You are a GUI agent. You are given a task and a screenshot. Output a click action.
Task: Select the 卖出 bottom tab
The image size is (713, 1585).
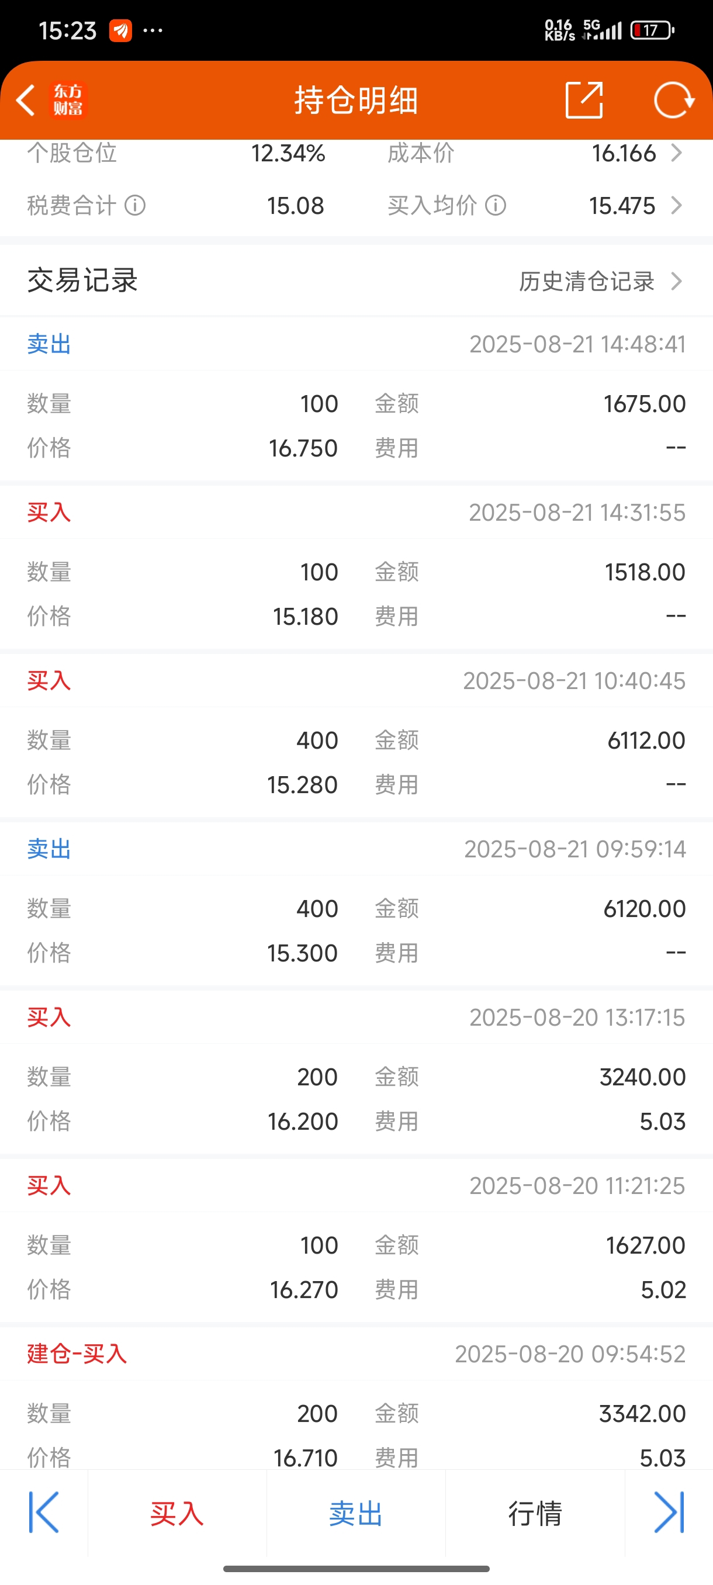point(356,1514)
